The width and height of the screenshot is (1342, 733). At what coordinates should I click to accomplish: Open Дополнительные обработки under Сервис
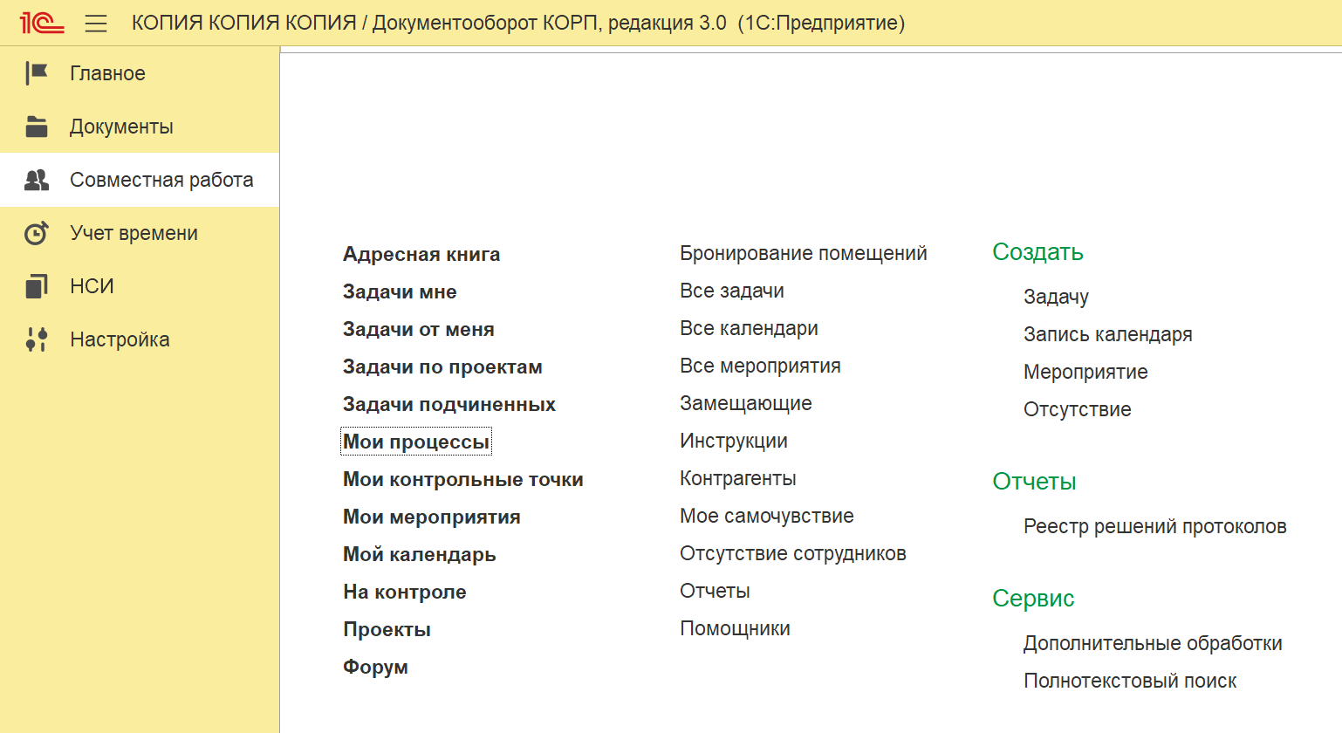(x=1153, y=643)
